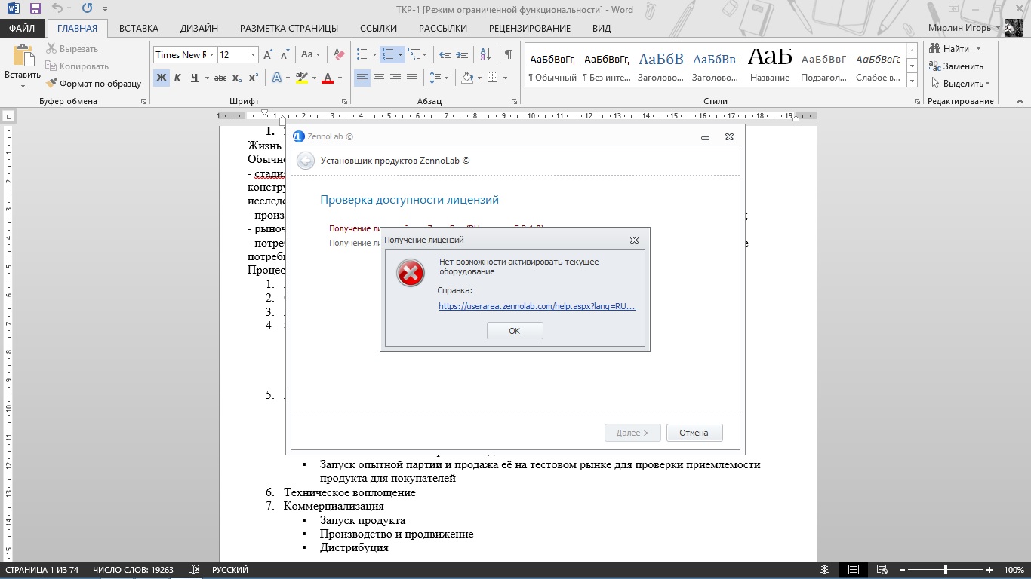Align the paragraph to the right
1031x579 pixels.
coord(395,78)
